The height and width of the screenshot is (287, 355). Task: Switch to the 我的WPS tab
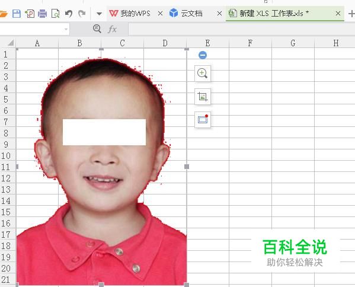tap(130, 14)
